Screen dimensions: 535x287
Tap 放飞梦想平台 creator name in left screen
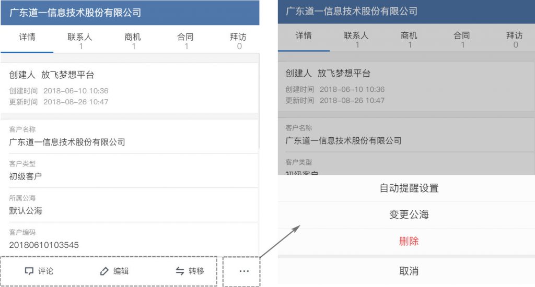[67, 75]
